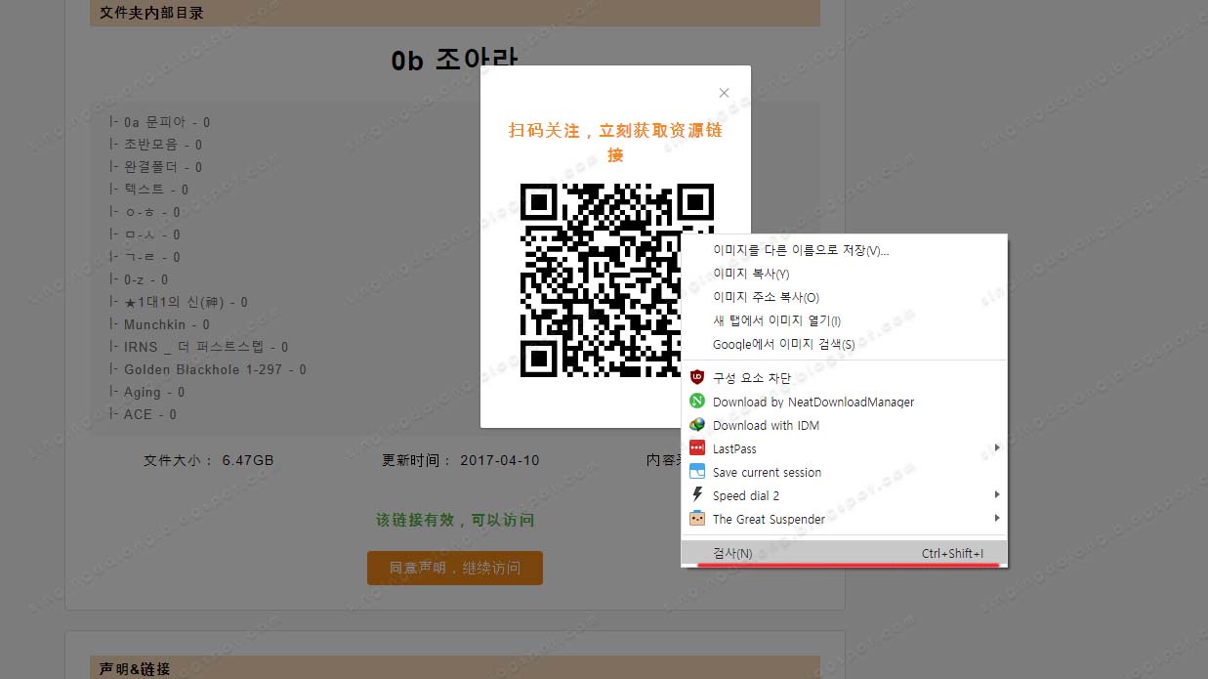Screen dimensions: 1208x679
Task: Click the 文件大小 6.47GB text
Action: 209,460
